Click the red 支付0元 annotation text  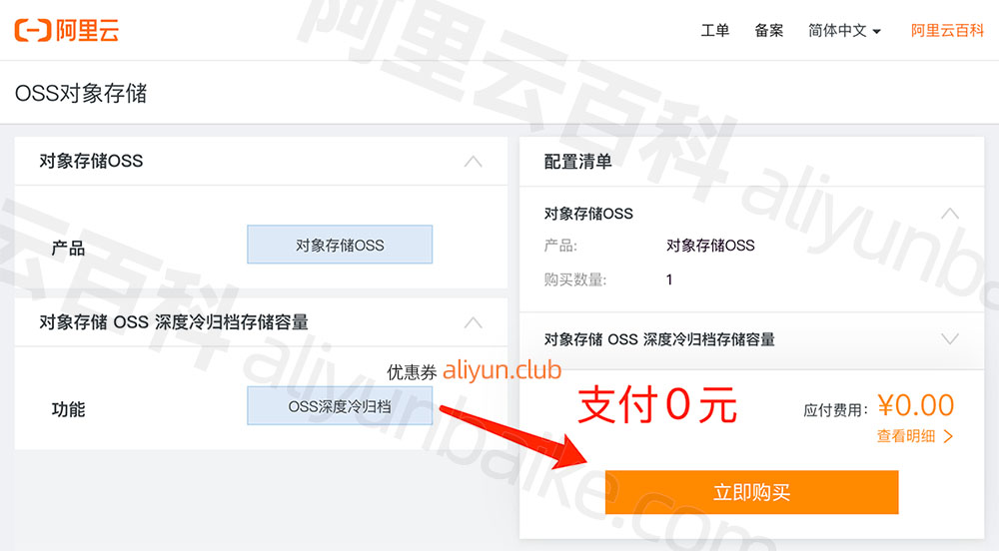pos(658,405)
